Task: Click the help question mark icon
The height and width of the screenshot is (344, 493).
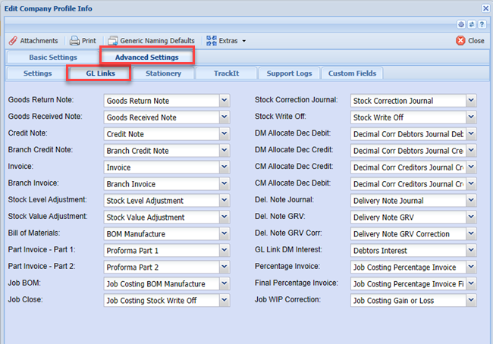Action: tap(482, 25)
